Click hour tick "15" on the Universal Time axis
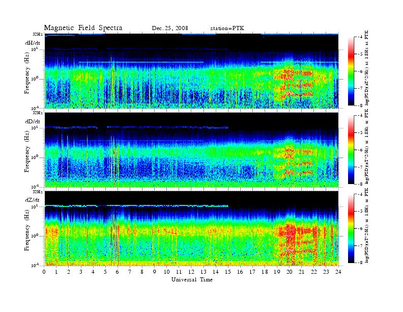Viewport: 403px width, 312px height. click(228, 272)
